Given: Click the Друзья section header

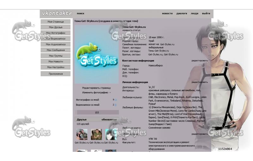Looking at the screenshot, I should click(82, 120).
